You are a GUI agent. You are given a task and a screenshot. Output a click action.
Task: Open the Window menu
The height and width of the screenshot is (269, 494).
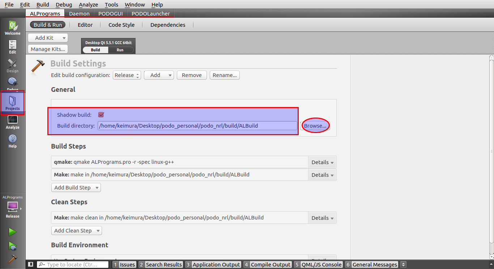coord(135,5)
